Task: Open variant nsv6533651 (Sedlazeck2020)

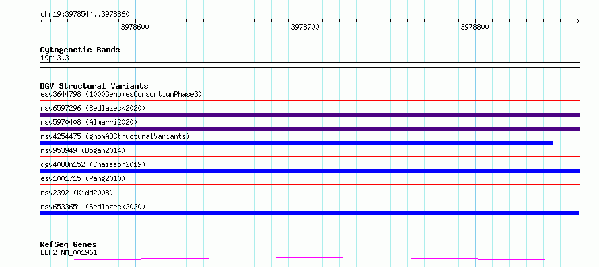Action: point(93,207)
